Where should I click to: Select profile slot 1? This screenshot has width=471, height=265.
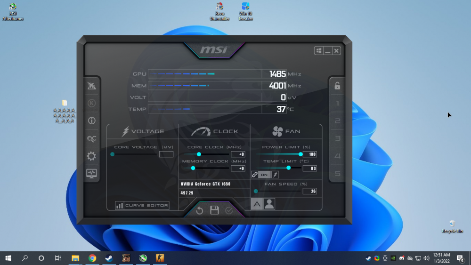coord(337,103)
